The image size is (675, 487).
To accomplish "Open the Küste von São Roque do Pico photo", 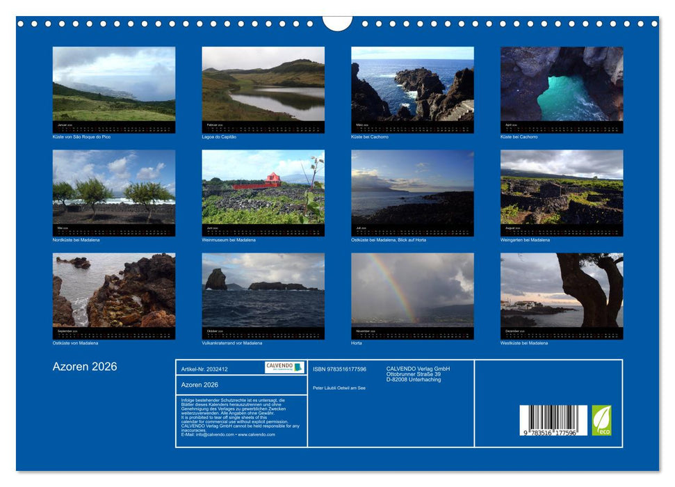I will point(114,84).
